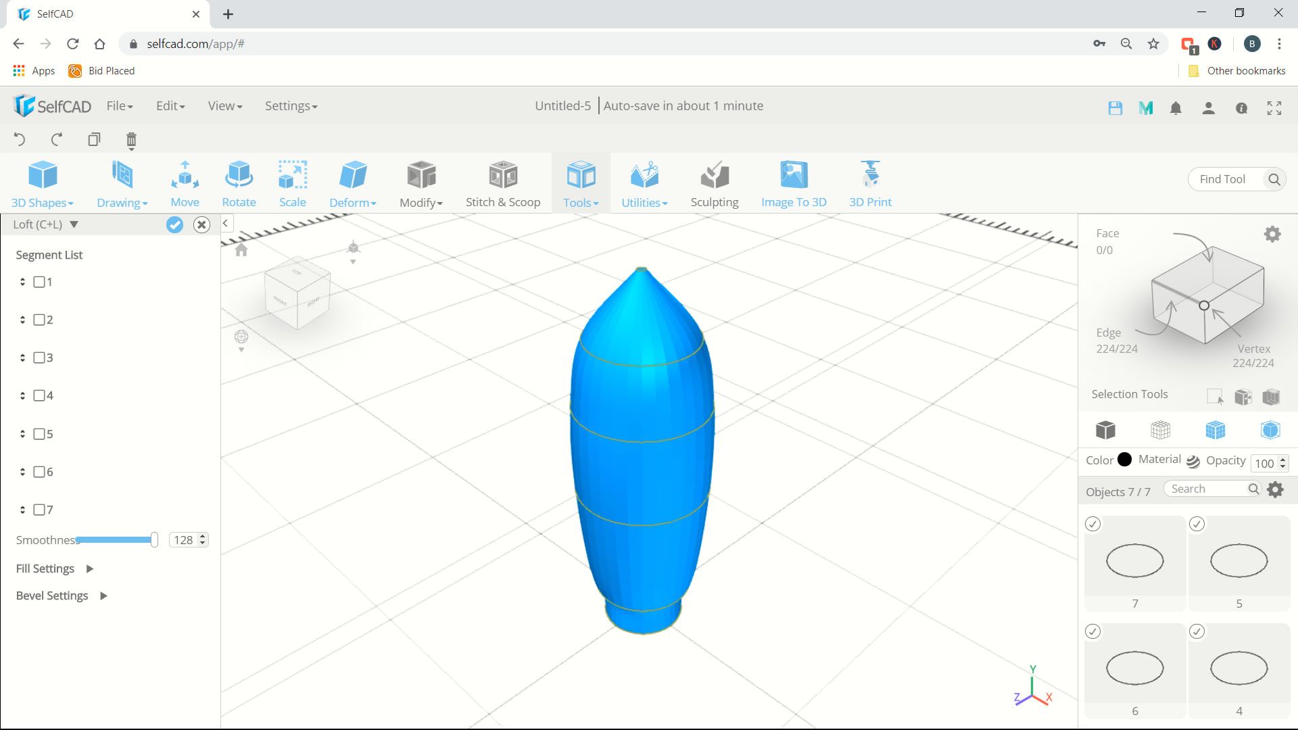Activate the rectangle selection tool
This screenshot has width=1298, height=730.
tap(1216, 397)
